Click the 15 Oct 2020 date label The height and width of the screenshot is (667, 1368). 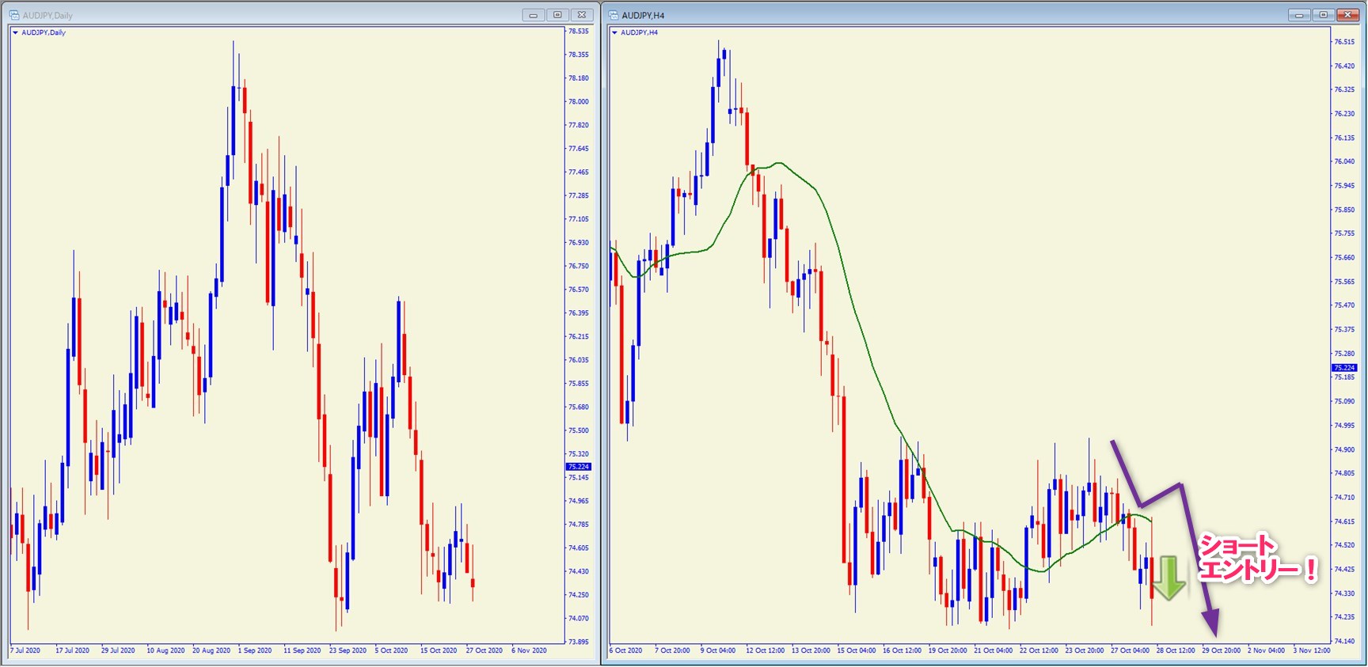pos(439,650)
